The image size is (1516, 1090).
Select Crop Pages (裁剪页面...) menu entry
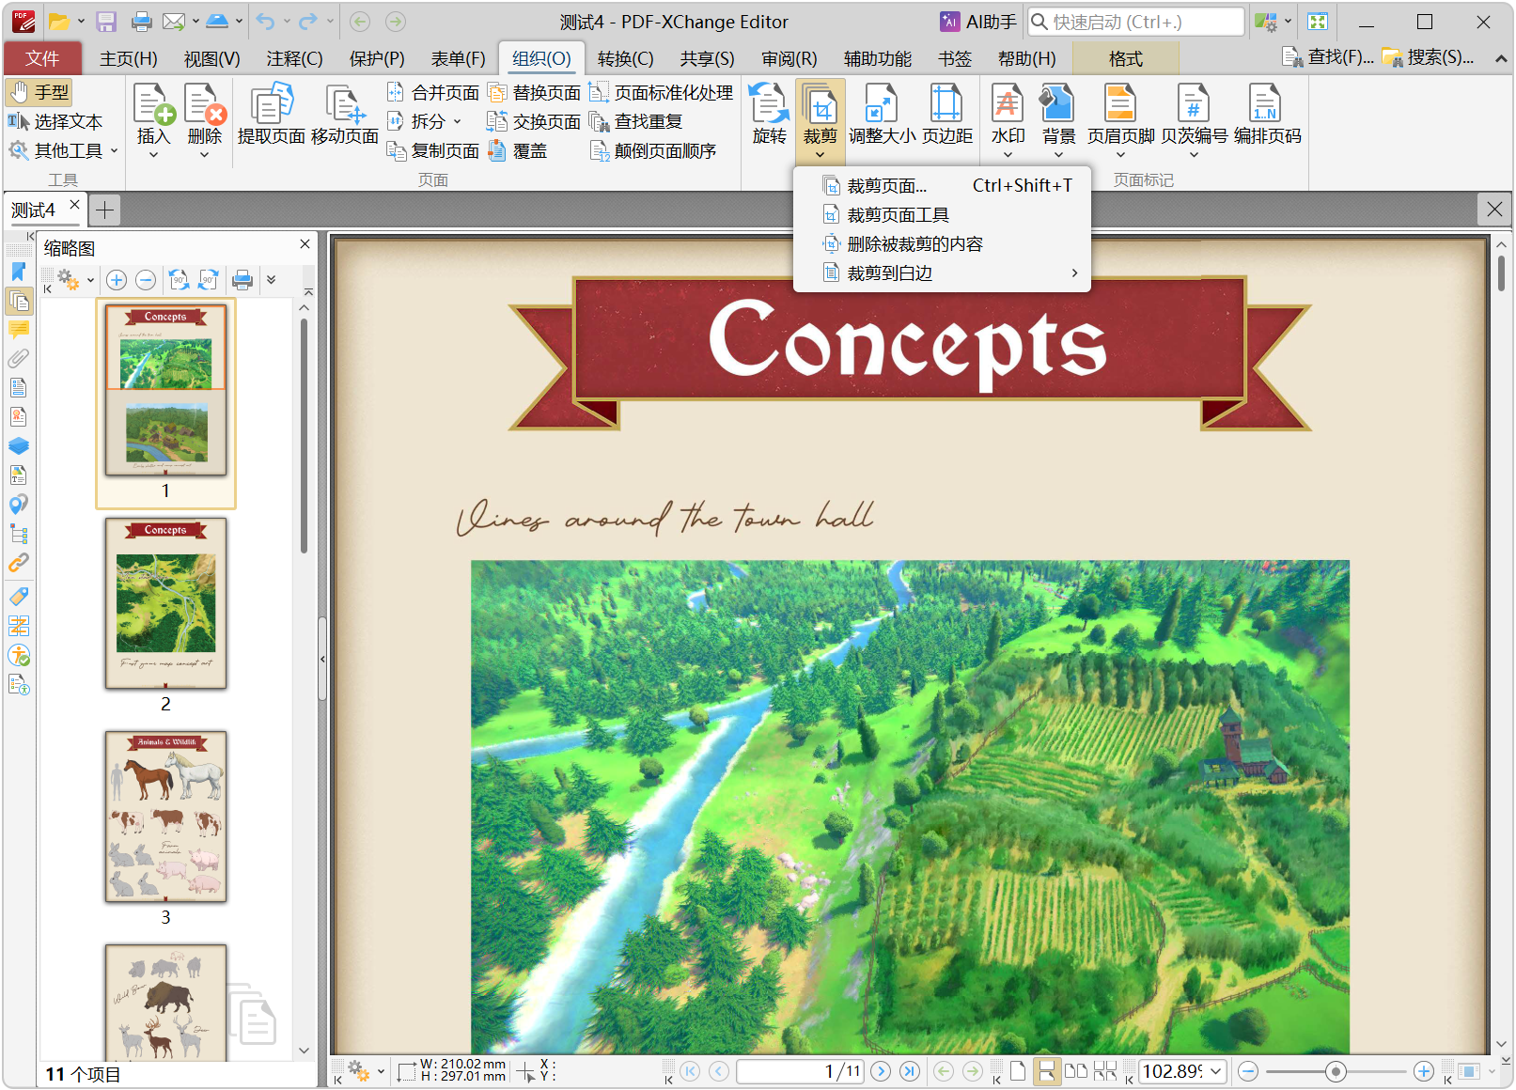pos(942,186)
